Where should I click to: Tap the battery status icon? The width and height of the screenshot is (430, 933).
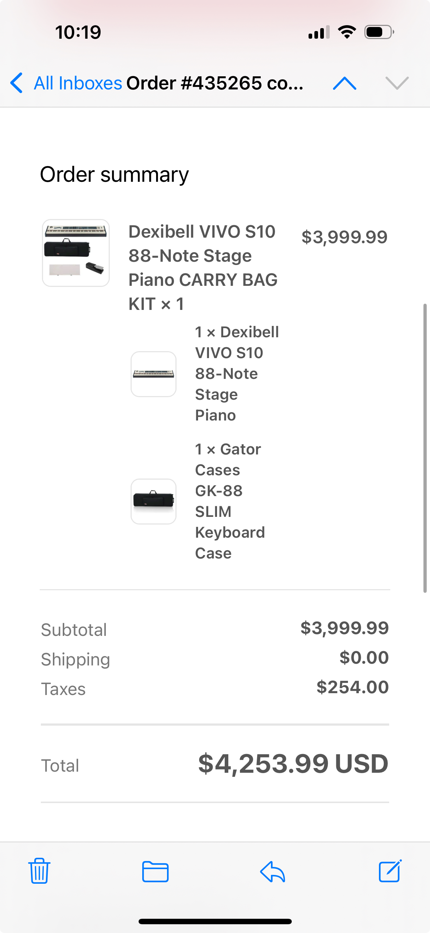[379, 32]
